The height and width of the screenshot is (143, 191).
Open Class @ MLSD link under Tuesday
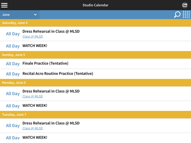[x=33, y=128]
